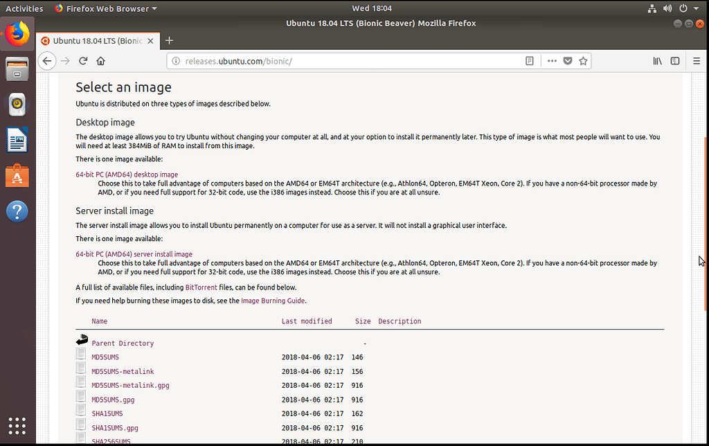
Task: Open Activities overview
Action: 24,8
